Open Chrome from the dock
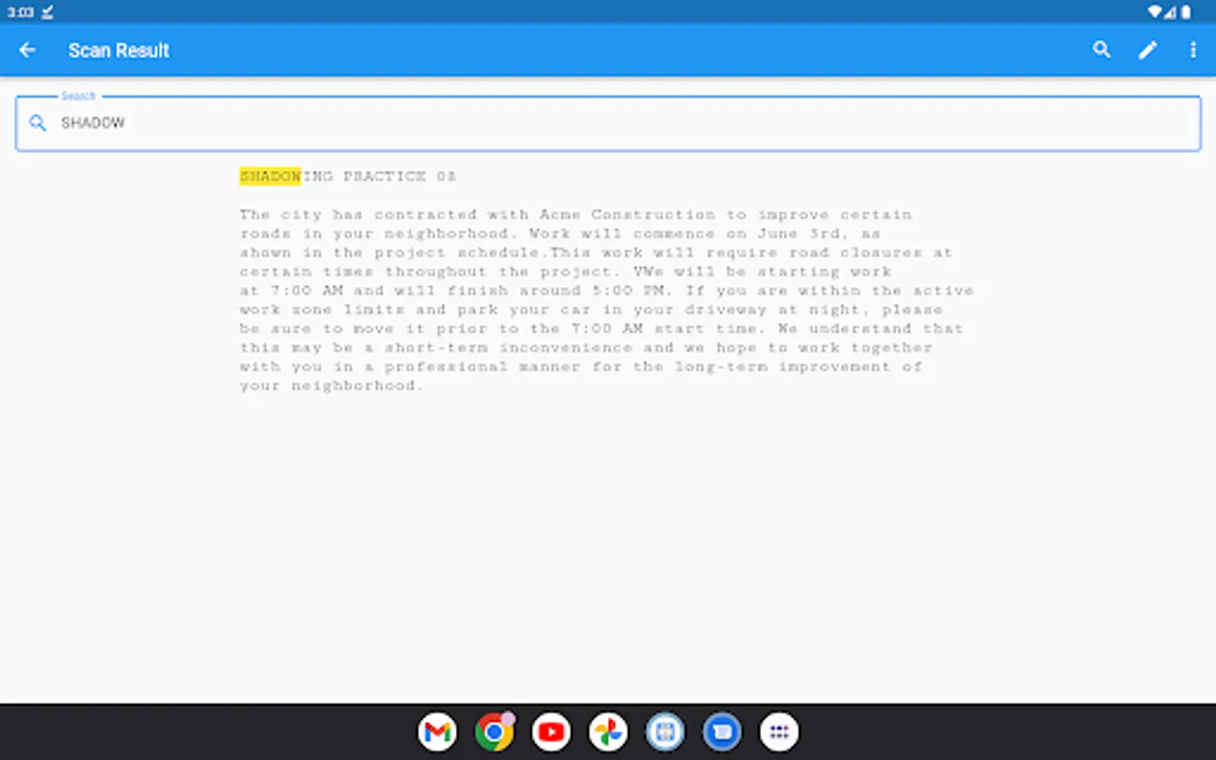The width and height of the screenshot is (1216, 760). pyautogui.click(x=493, y=731)
